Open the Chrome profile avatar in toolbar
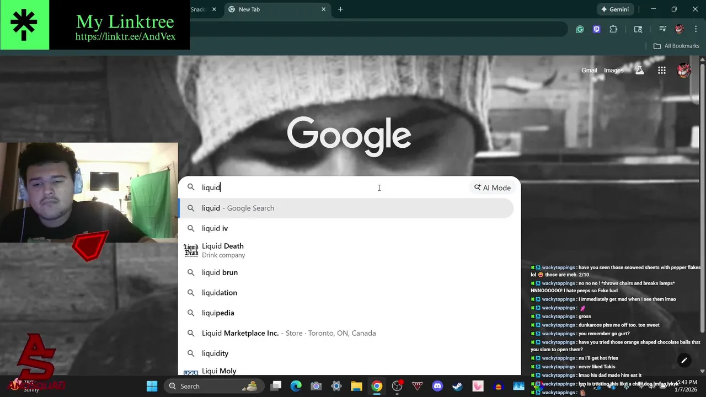The width and height of the screenshot is (706, 397). pyautogui.click(x=680, y=29)
